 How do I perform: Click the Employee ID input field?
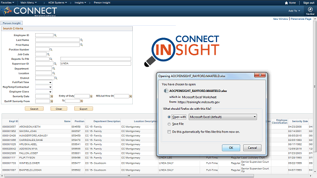point(44,35)
